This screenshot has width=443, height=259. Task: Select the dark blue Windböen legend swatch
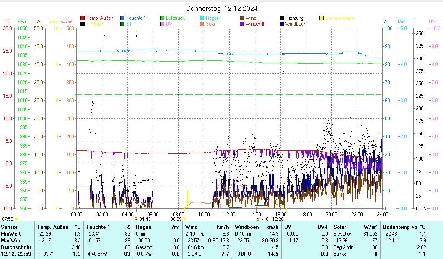pos(282,24)
